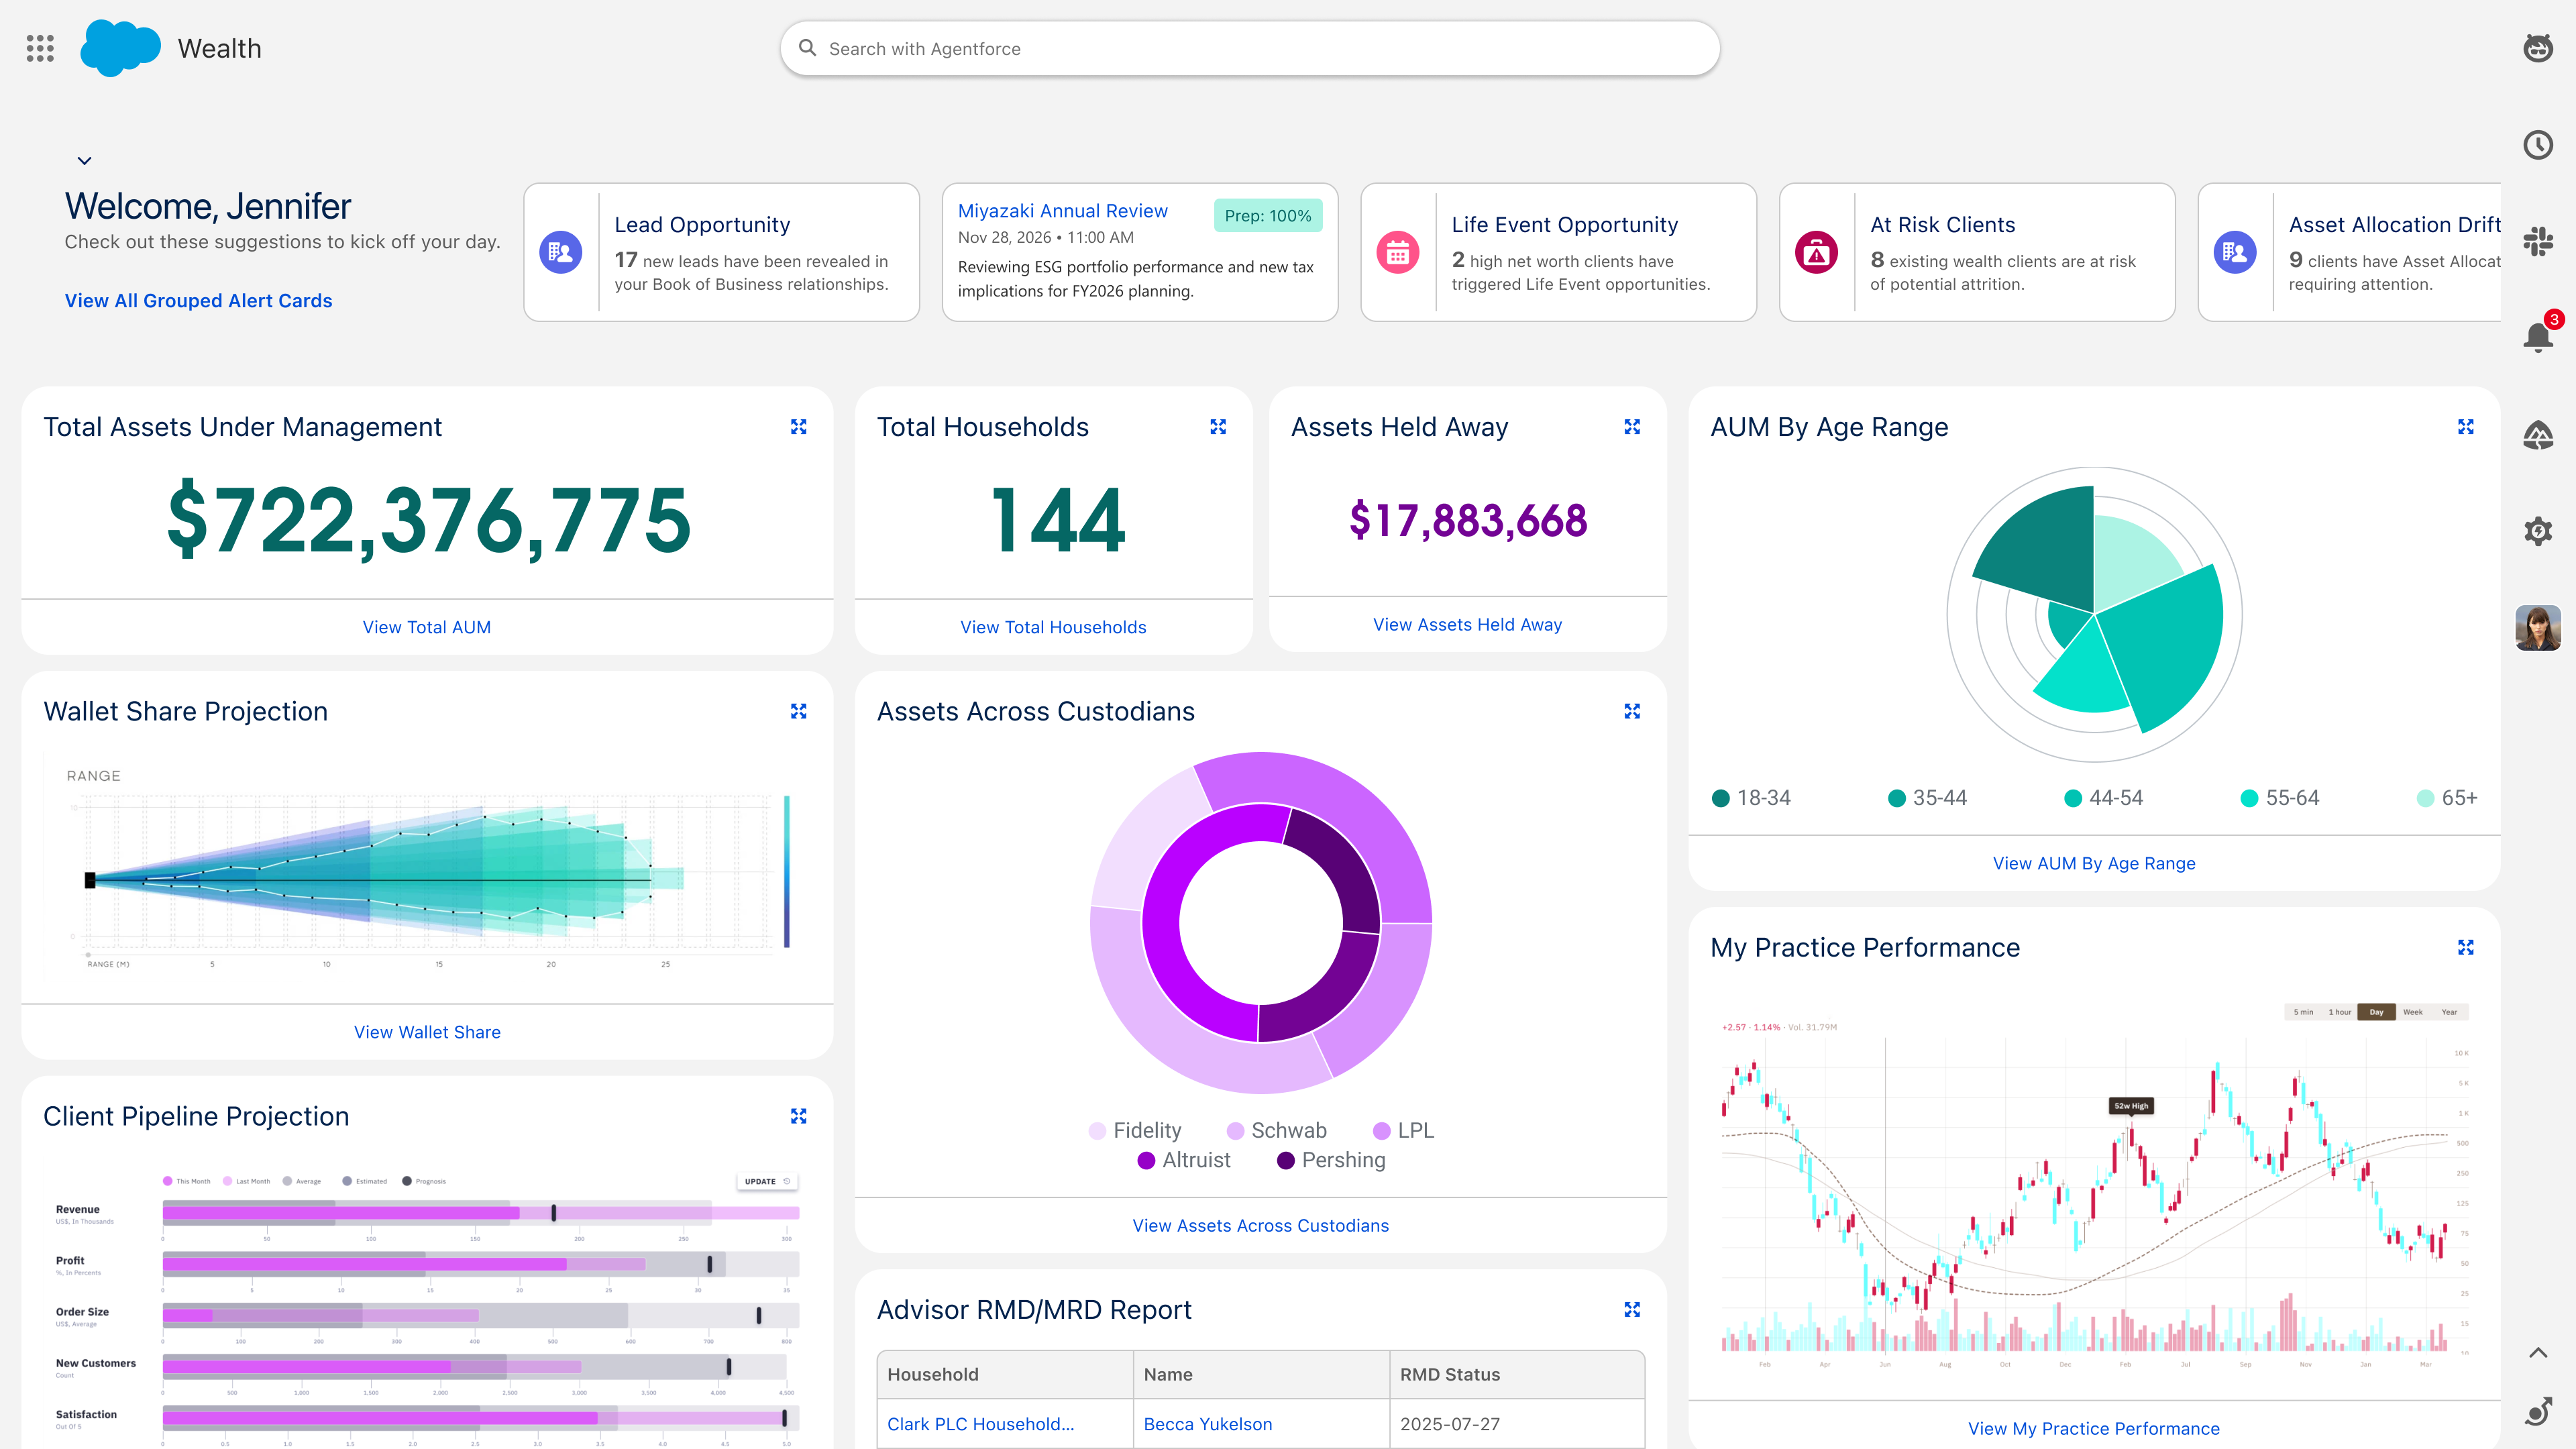
Task: Click the 2025-07-27 RMD status cell
Action: (1516, 1424)
